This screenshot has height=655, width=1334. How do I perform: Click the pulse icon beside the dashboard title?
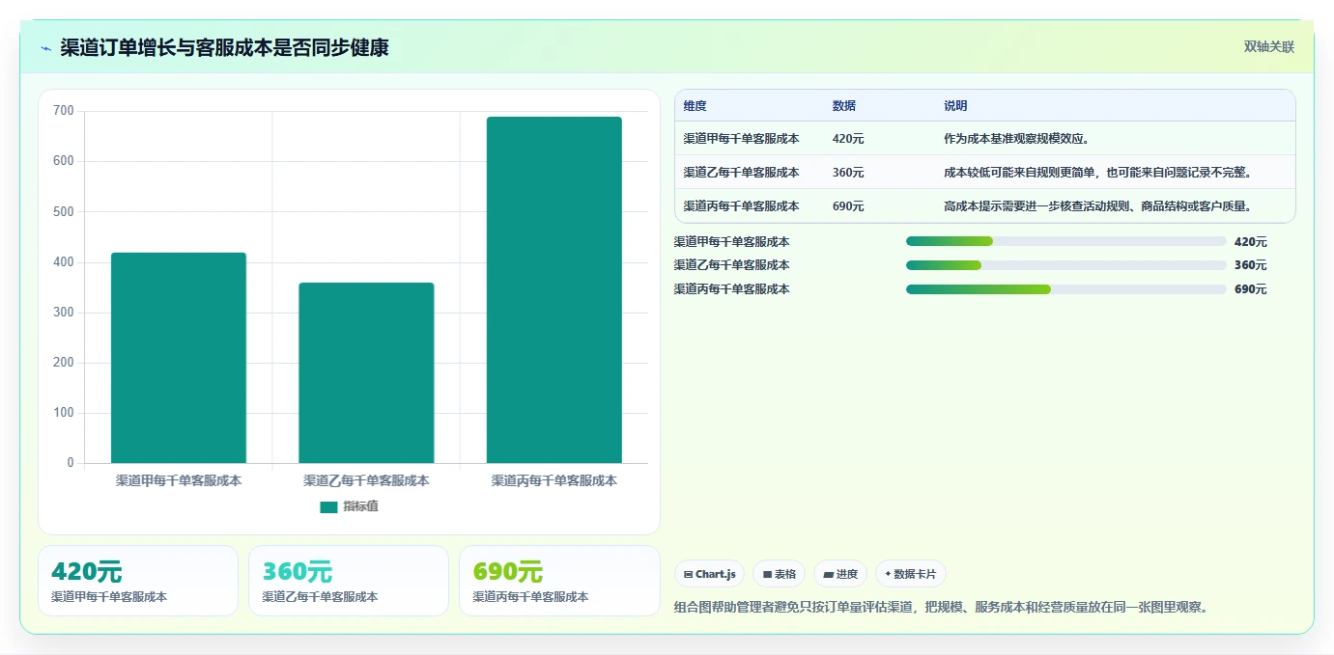click(x=45, y=48)
